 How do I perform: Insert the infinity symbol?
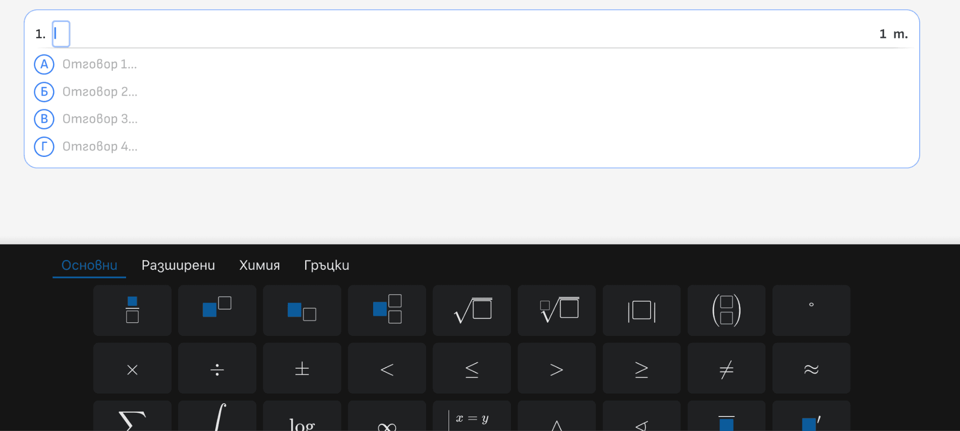tap(387, 416)
